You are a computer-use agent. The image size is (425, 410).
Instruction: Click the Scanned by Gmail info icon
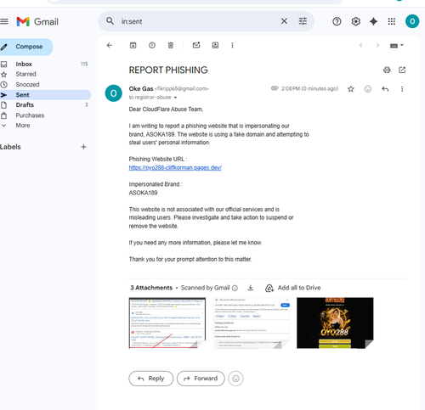click(235, 289)
